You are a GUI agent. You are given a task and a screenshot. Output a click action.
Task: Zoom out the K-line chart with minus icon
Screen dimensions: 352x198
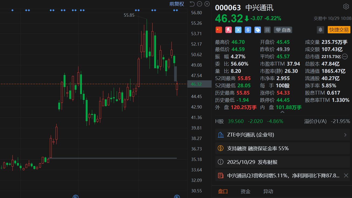click(x=199, y=4)
